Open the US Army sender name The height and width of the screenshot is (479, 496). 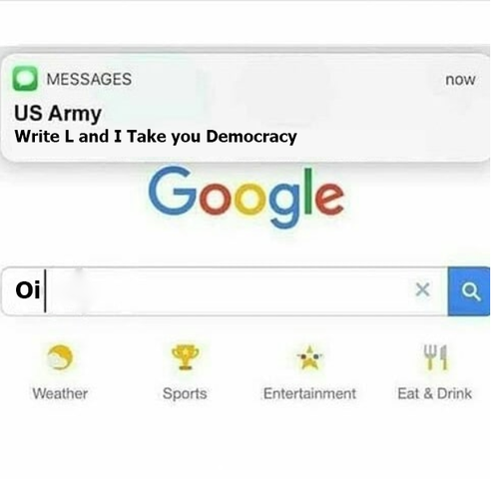[x=58, y=114]
